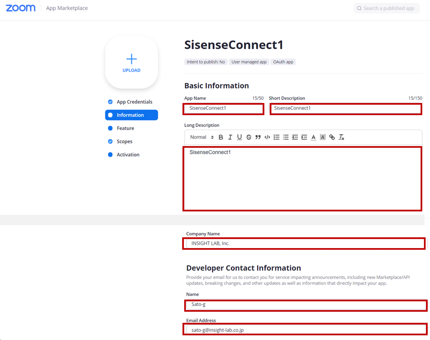Insert a hyperlink in Long Description
This screenshot has height=340, width=430.
point(332,137)
